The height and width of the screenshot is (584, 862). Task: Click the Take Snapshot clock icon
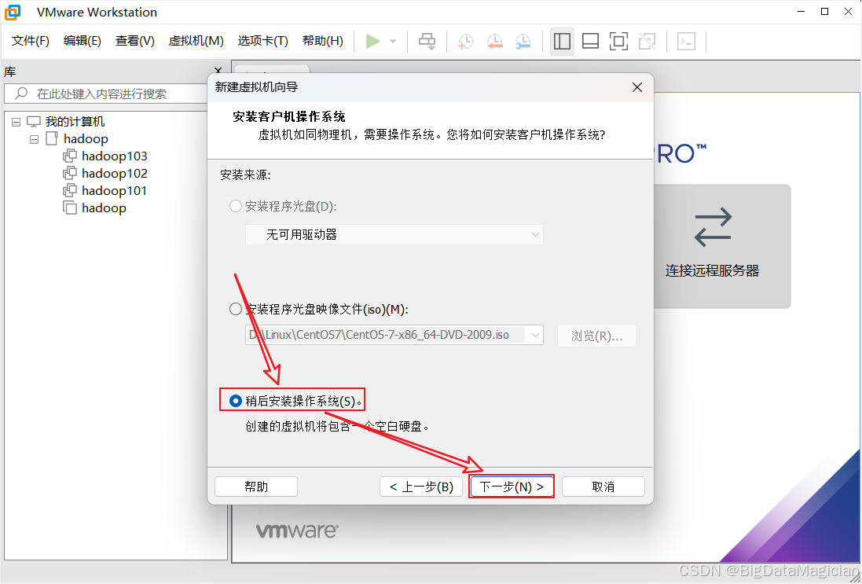point(466,41)
